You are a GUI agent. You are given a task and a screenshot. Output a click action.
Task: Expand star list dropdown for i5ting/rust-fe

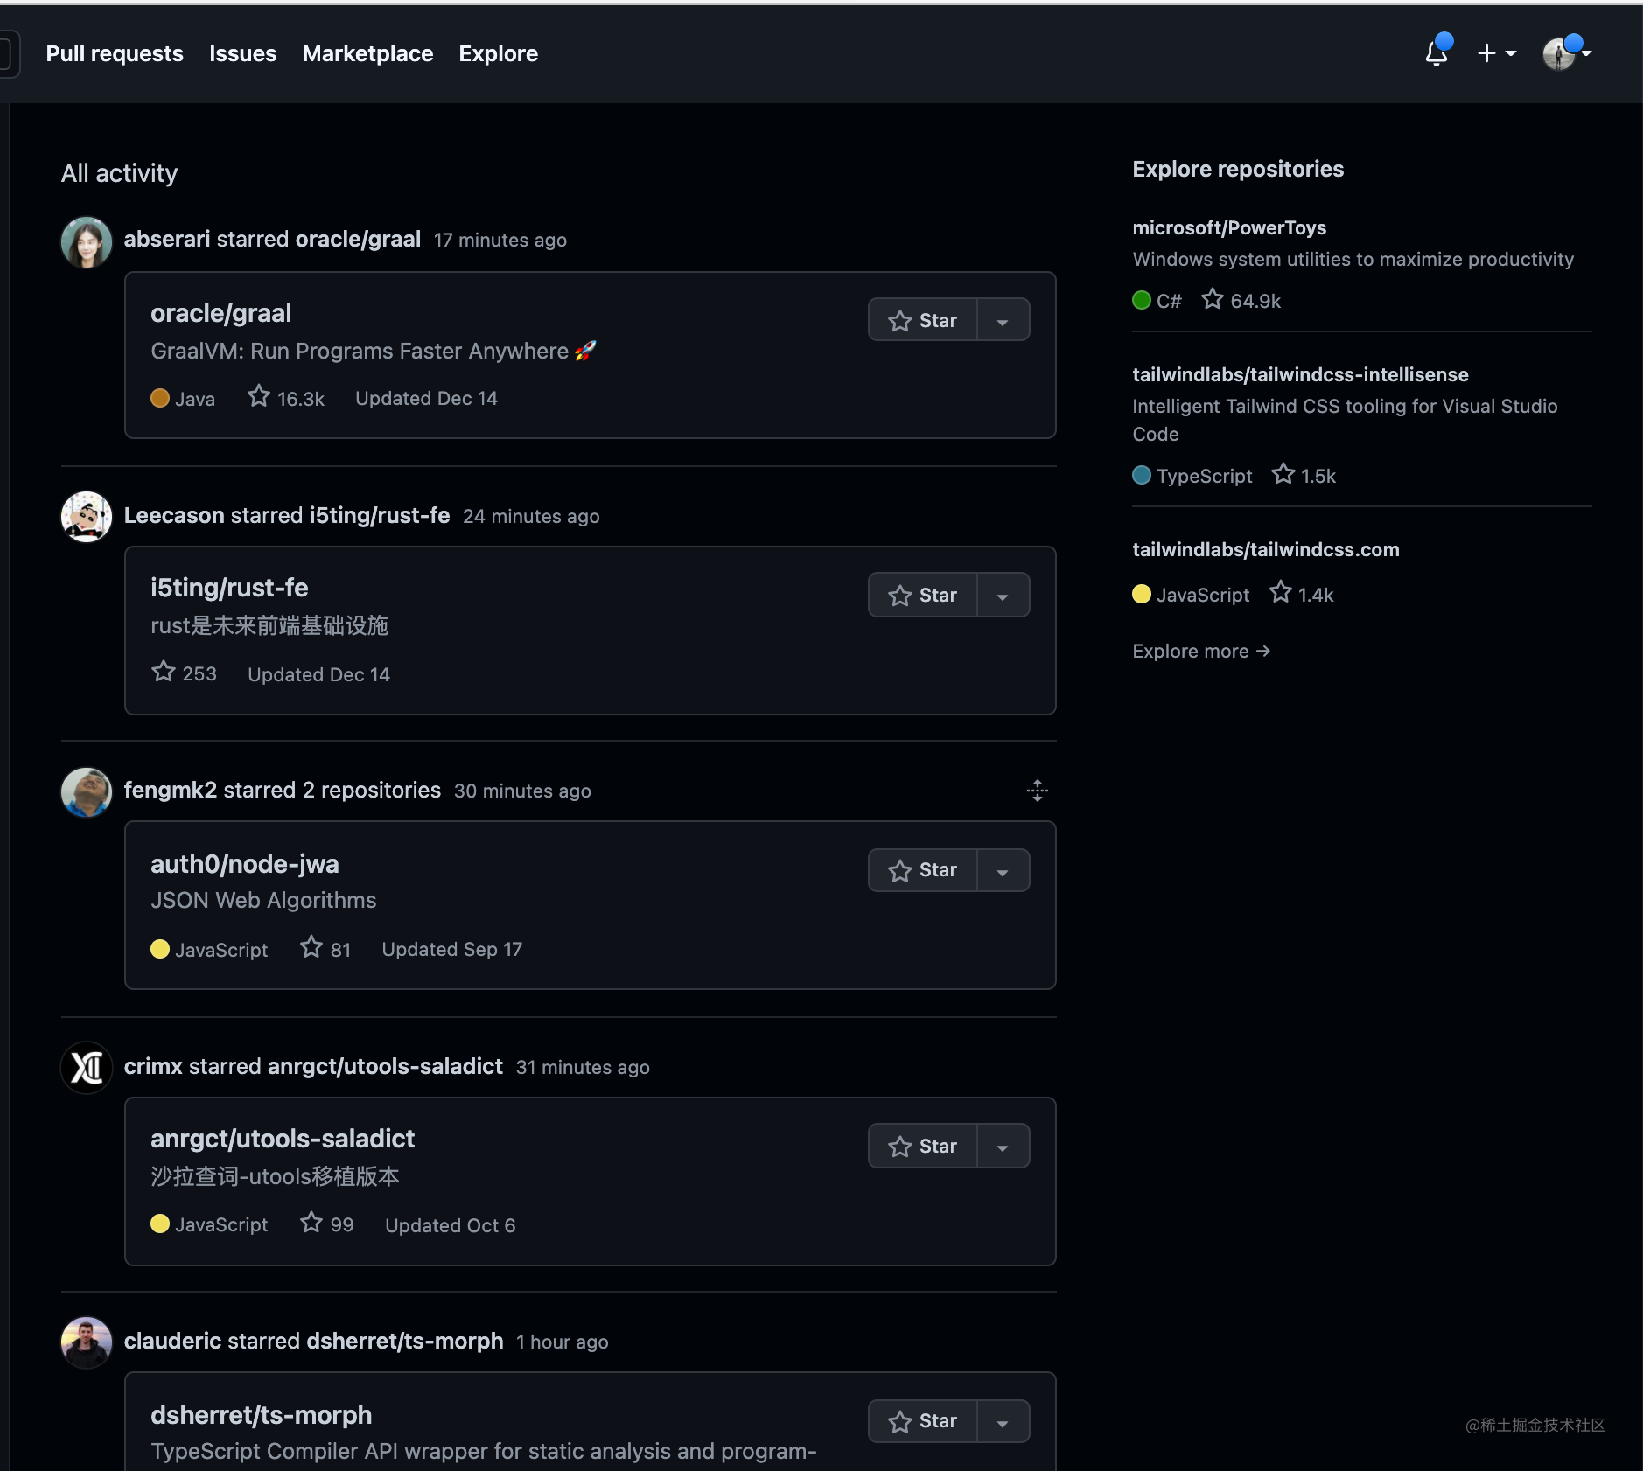tap(1003, 595)
